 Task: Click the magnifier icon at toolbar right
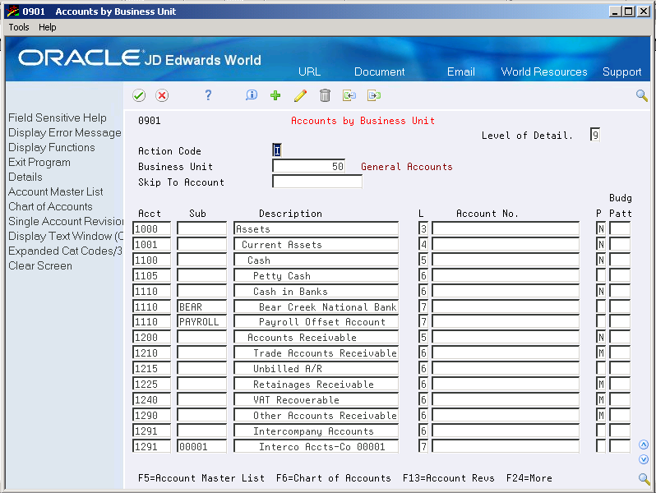coord(642,96)
